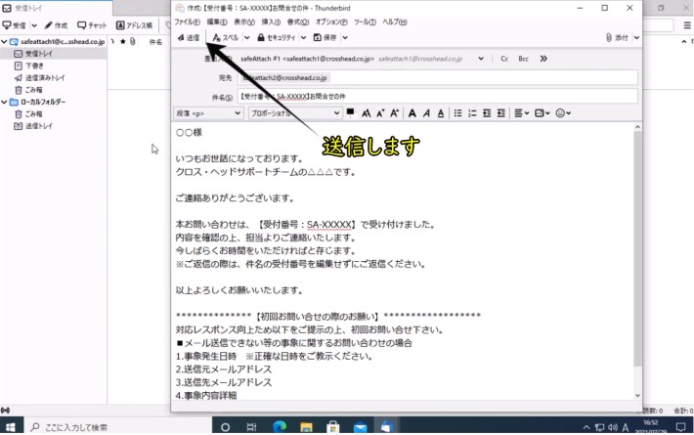This screenshot has width=694, height=435.
Task: Click the attachment column header icon
Action: coord(132,42)
